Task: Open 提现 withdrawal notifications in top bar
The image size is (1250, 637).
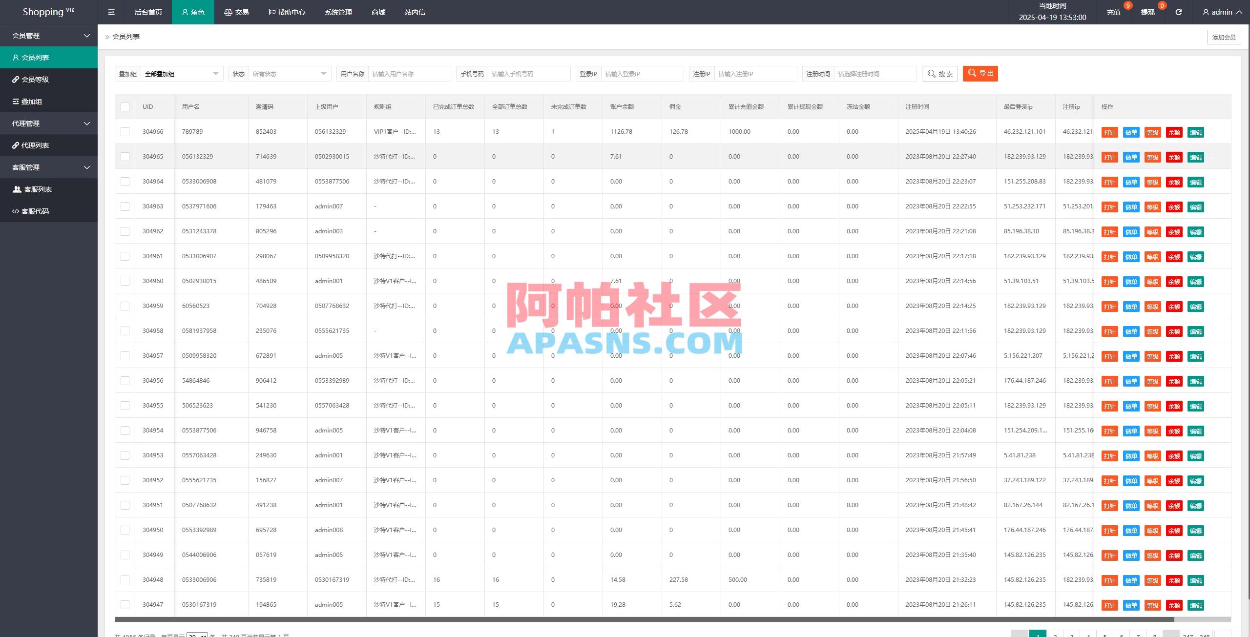Action: point(1147,12)
